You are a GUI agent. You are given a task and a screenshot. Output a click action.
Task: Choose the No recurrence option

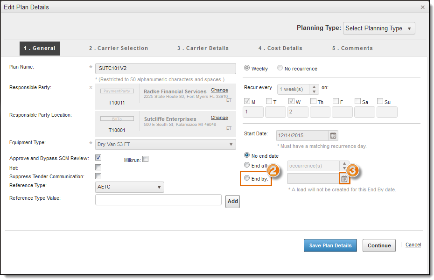[x=280, y=68]
